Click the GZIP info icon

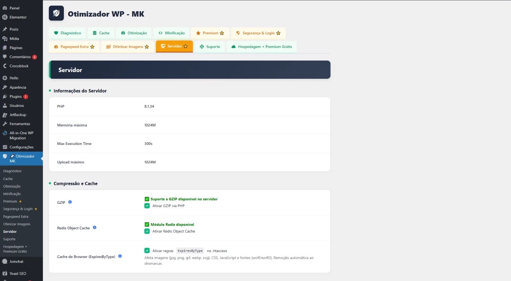tap(70, 202)
